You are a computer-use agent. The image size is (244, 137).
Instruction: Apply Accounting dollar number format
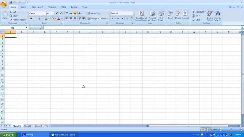112,19
